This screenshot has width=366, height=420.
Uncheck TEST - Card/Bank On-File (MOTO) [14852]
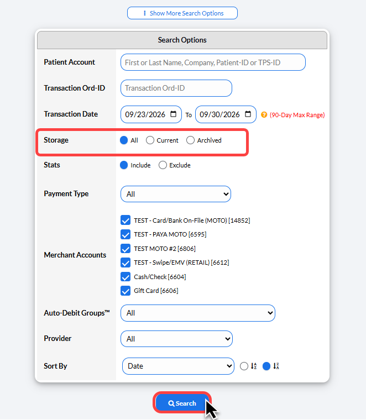[126, 220]
